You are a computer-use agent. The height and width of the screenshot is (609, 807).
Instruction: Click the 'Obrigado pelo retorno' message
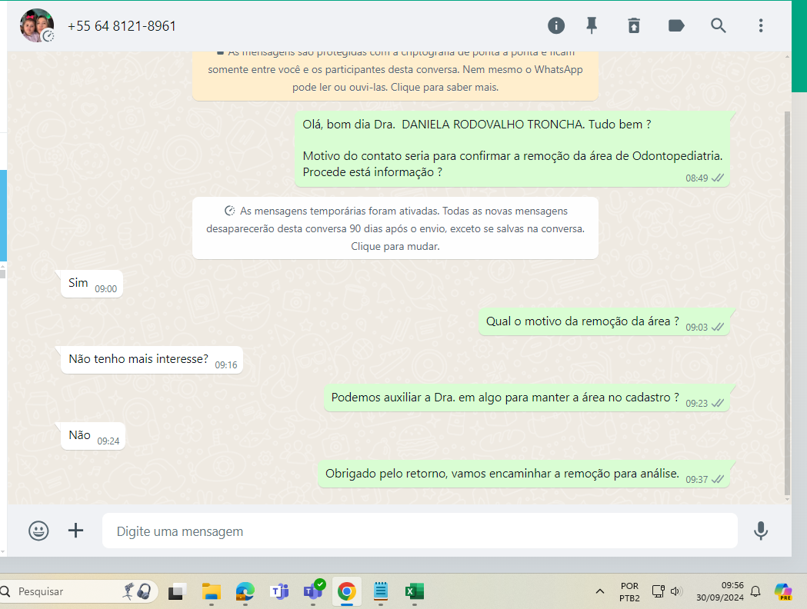point(524,474)
